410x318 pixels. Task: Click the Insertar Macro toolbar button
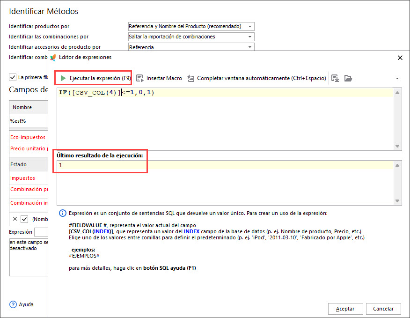(159, 78)
